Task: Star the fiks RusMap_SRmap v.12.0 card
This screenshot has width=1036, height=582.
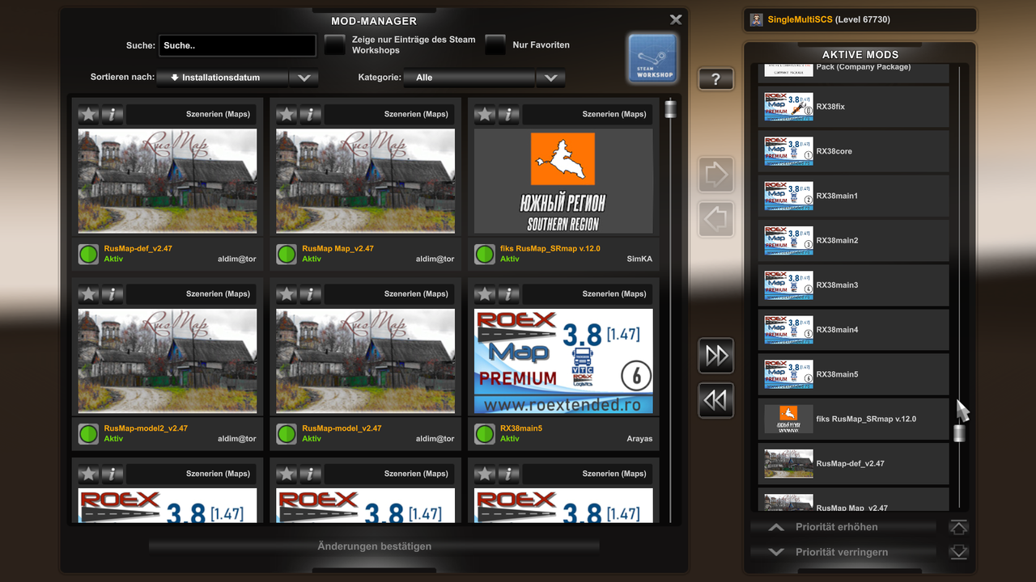Action: [485, 114]
